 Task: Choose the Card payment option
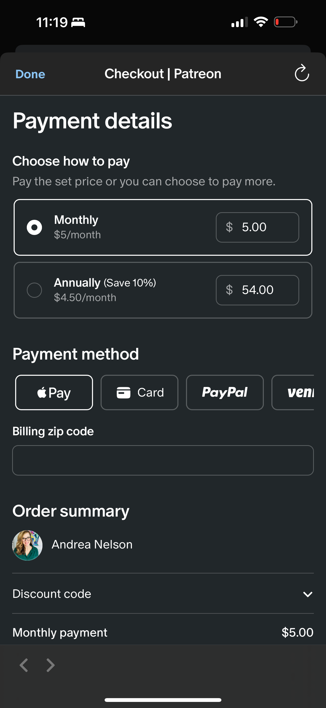point(139,392)
